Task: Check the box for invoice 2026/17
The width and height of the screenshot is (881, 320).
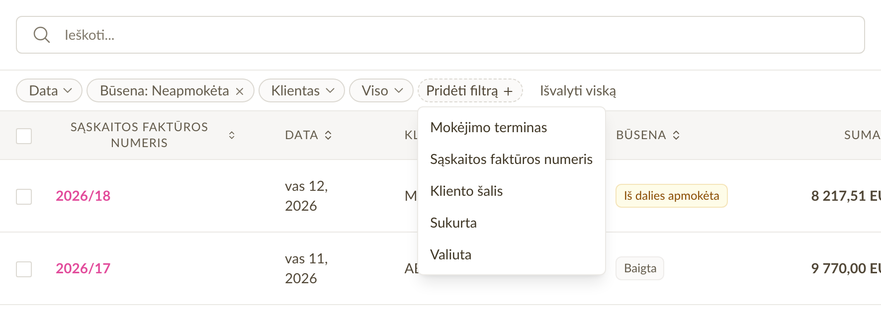Action: click(24, 269)
